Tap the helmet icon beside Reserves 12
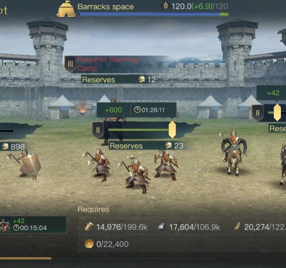This screenshot has height=268, width=286. click(x=142, y=79)
